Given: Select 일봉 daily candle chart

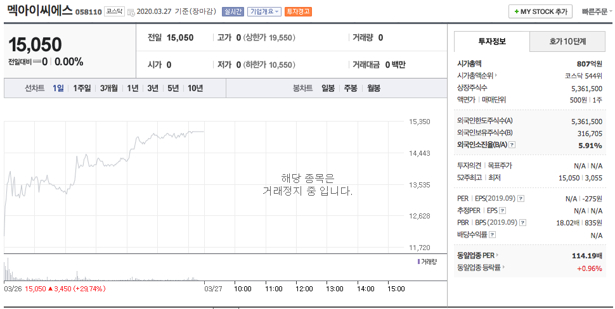Looking at the screenshot, I should coord(328,88).
